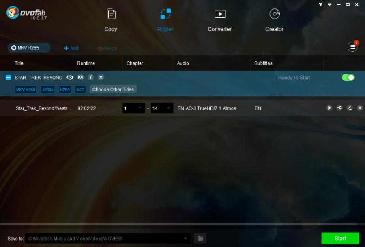Open the Converter module
The width and height of the screenshot is (365, 247).
tap(220, 21)
